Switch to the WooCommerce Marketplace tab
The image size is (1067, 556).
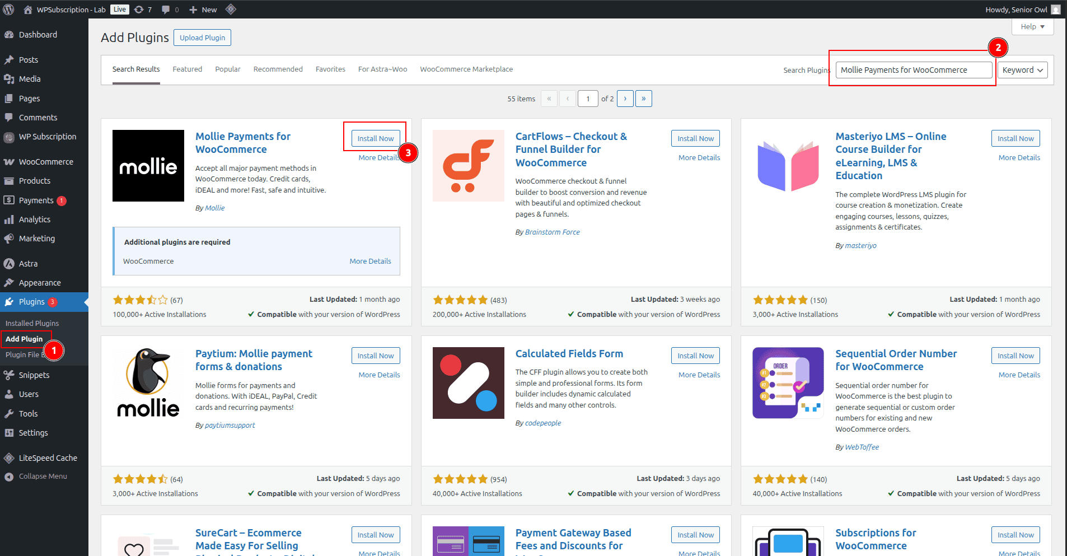point(466,69)
